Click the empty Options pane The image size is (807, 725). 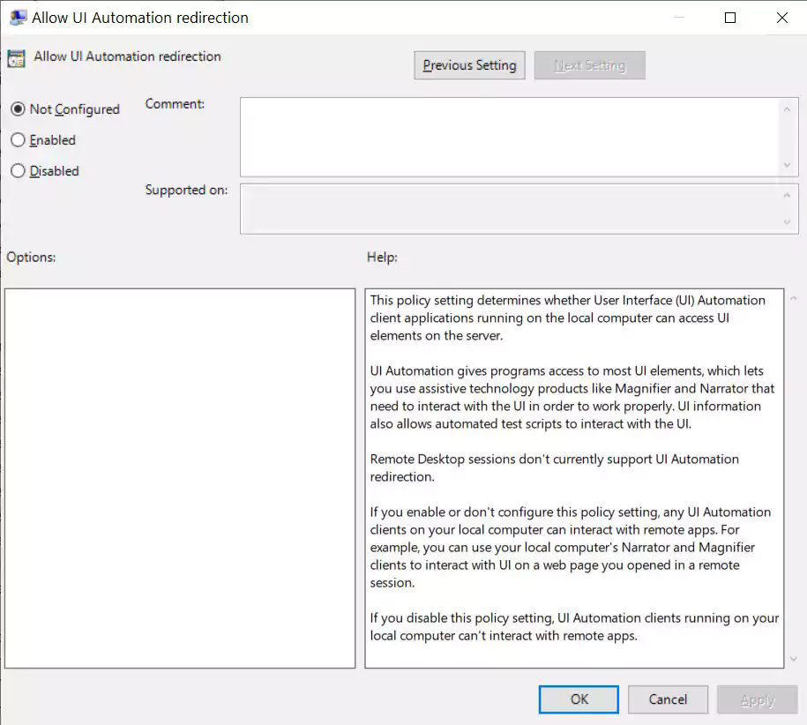(x=180, y=478)
